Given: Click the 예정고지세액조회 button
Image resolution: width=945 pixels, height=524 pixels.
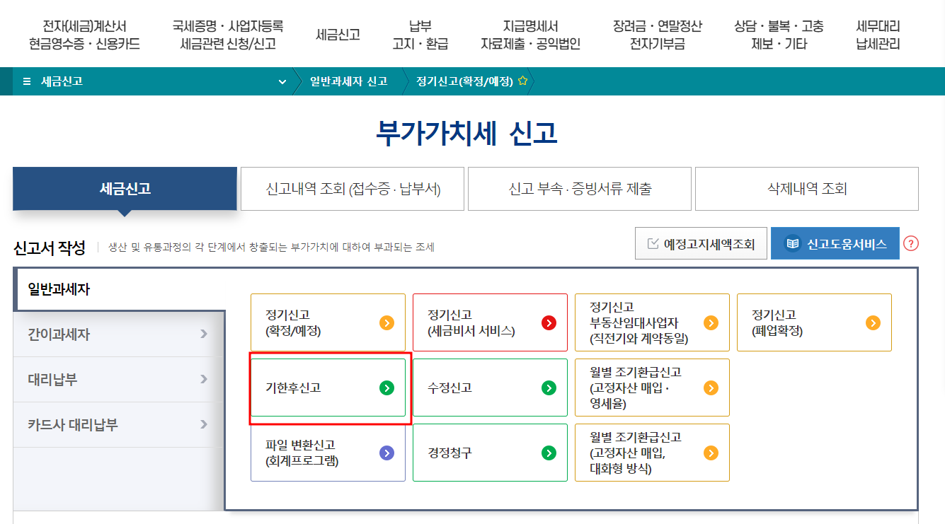Looking at the screenshot, I should pyautogui.click(x=701, y=243).
